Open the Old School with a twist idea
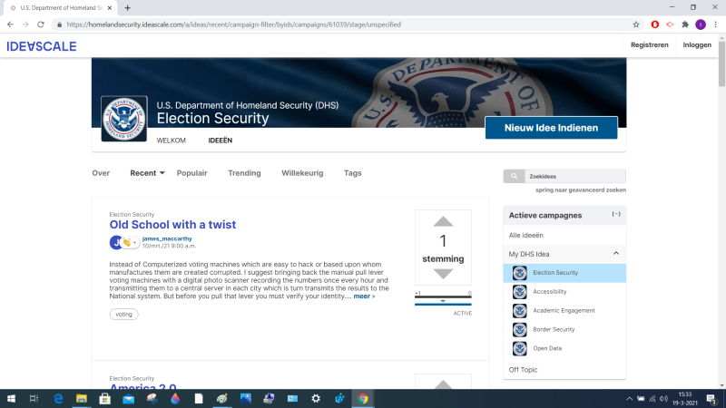Image resolution: width=726 pixels, height=408 pixels. (x=172, y=224)
